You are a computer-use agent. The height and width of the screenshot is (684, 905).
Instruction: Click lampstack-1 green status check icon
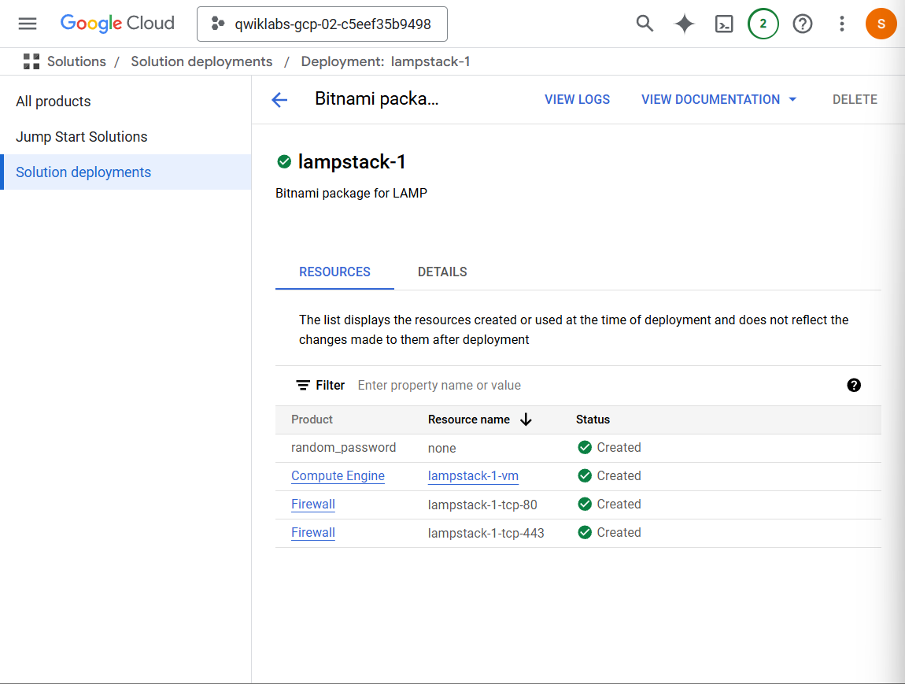click(x=284, y=161)
